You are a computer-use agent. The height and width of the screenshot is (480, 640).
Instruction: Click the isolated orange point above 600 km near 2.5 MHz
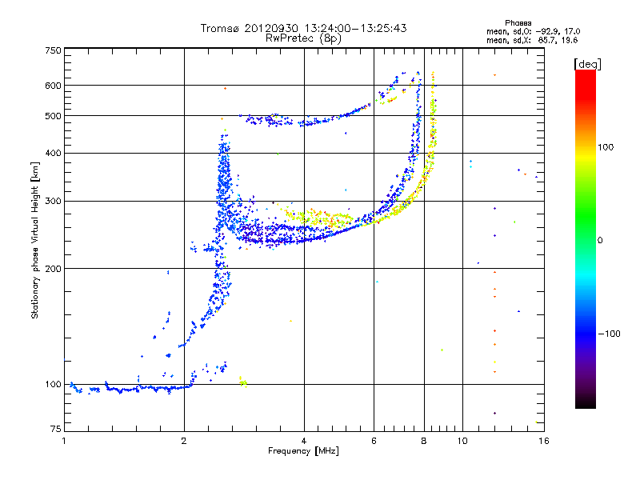[x=225, y=88]
